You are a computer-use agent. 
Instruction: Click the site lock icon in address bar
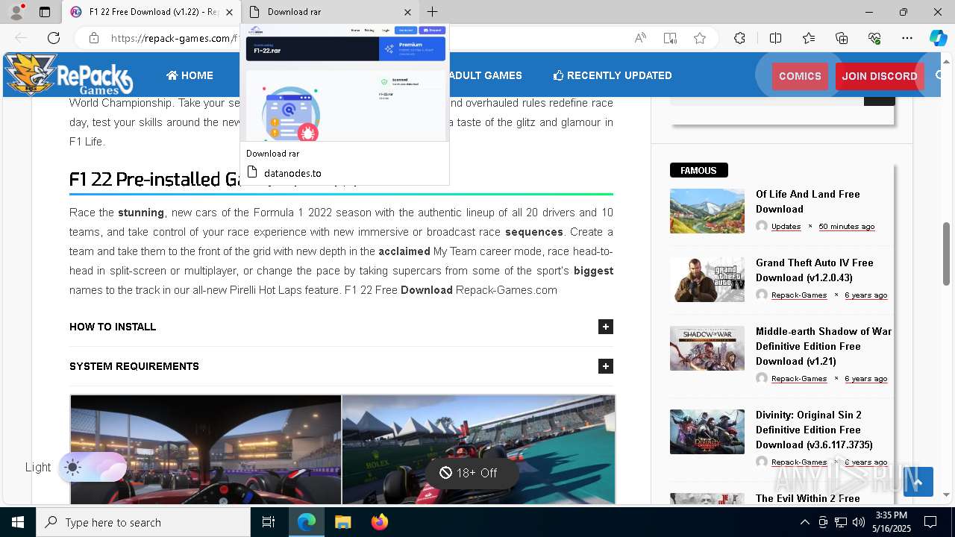pos(93,38)
